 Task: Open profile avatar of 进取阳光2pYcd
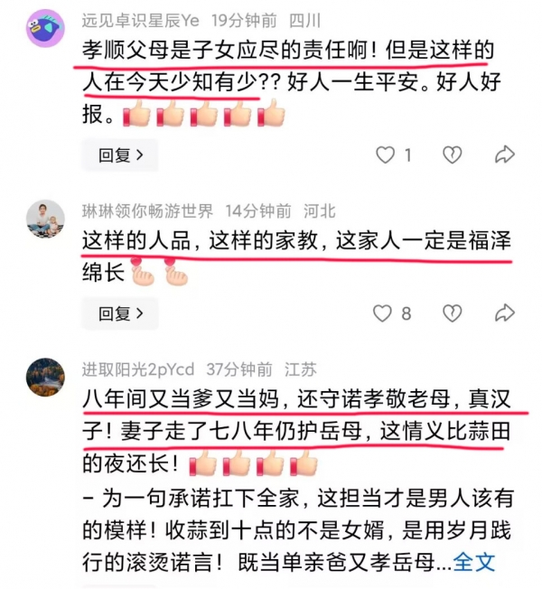[x=45, y=377]
